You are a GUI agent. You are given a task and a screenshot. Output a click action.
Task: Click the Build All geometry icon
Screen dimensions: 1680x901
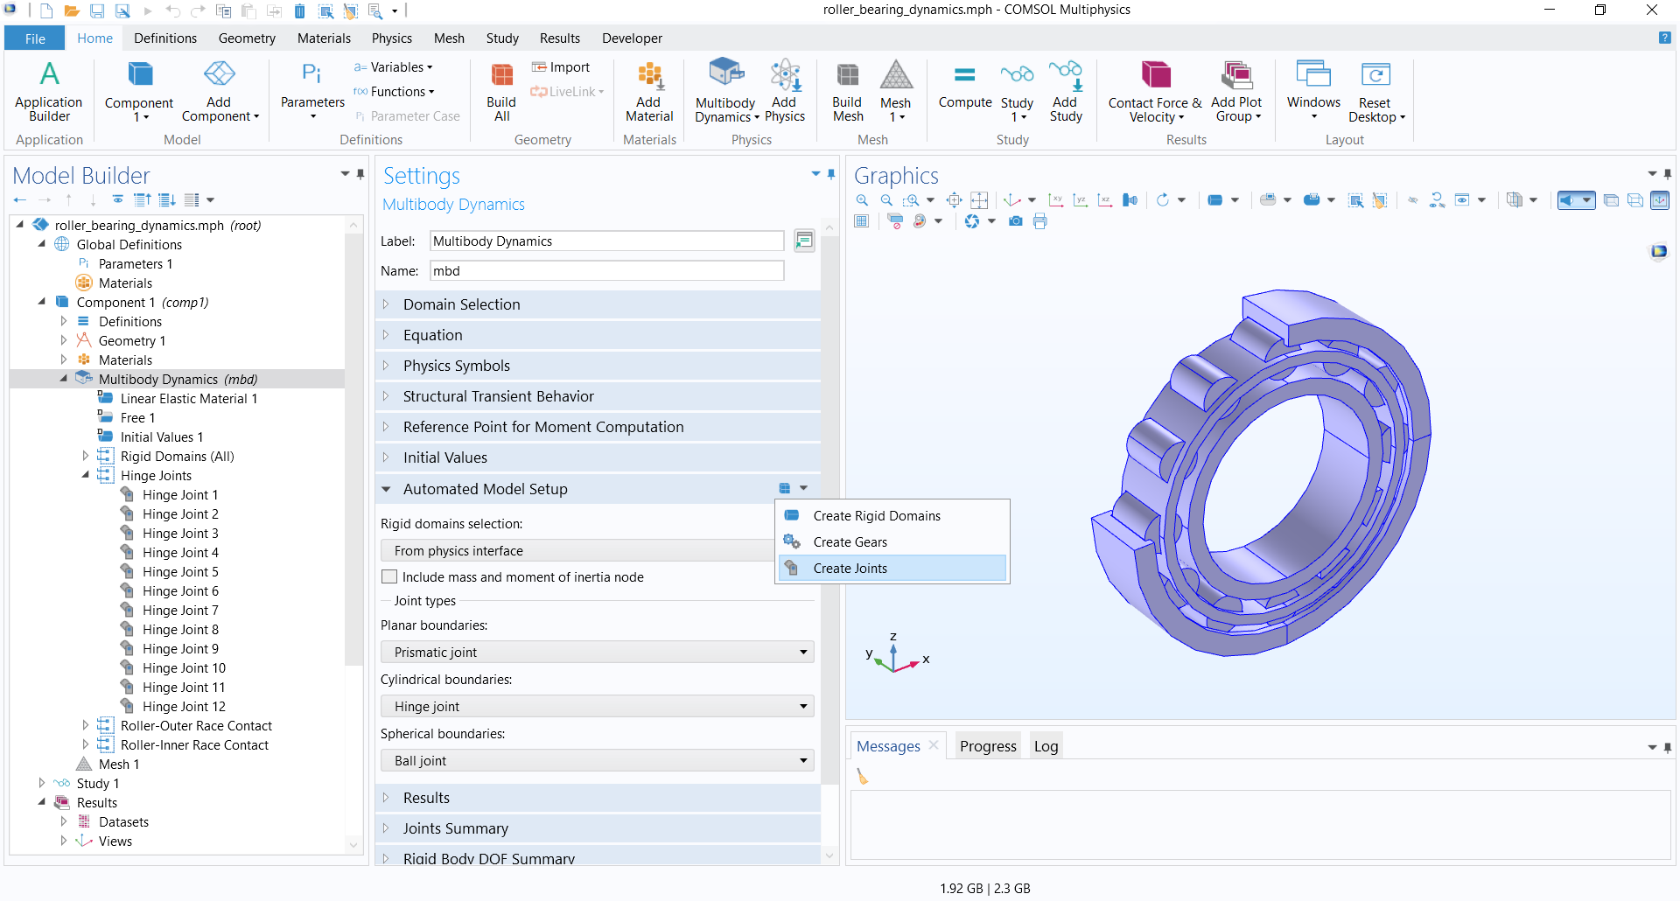click(x=501, y=91)
